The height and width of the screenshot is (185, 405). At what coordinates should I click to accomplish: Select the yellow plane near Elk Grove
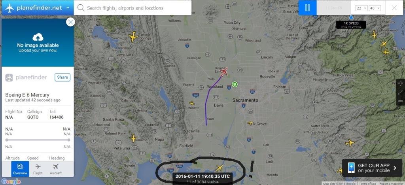coord(250,123)
